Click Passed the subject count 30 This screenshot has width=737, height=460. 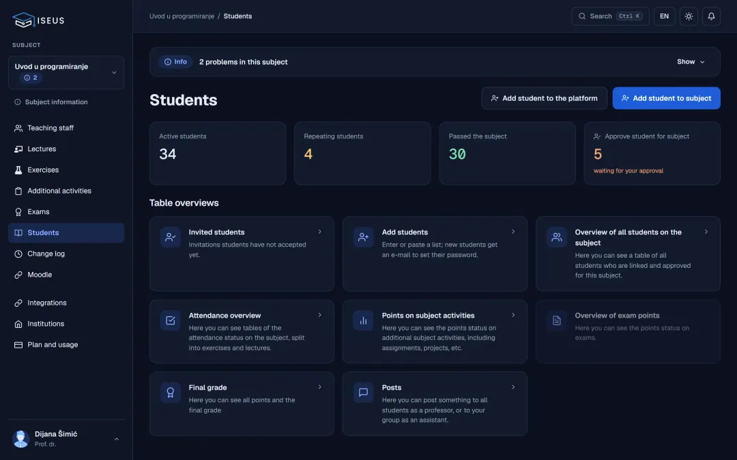pyautogui.click(x=457, y=154)
